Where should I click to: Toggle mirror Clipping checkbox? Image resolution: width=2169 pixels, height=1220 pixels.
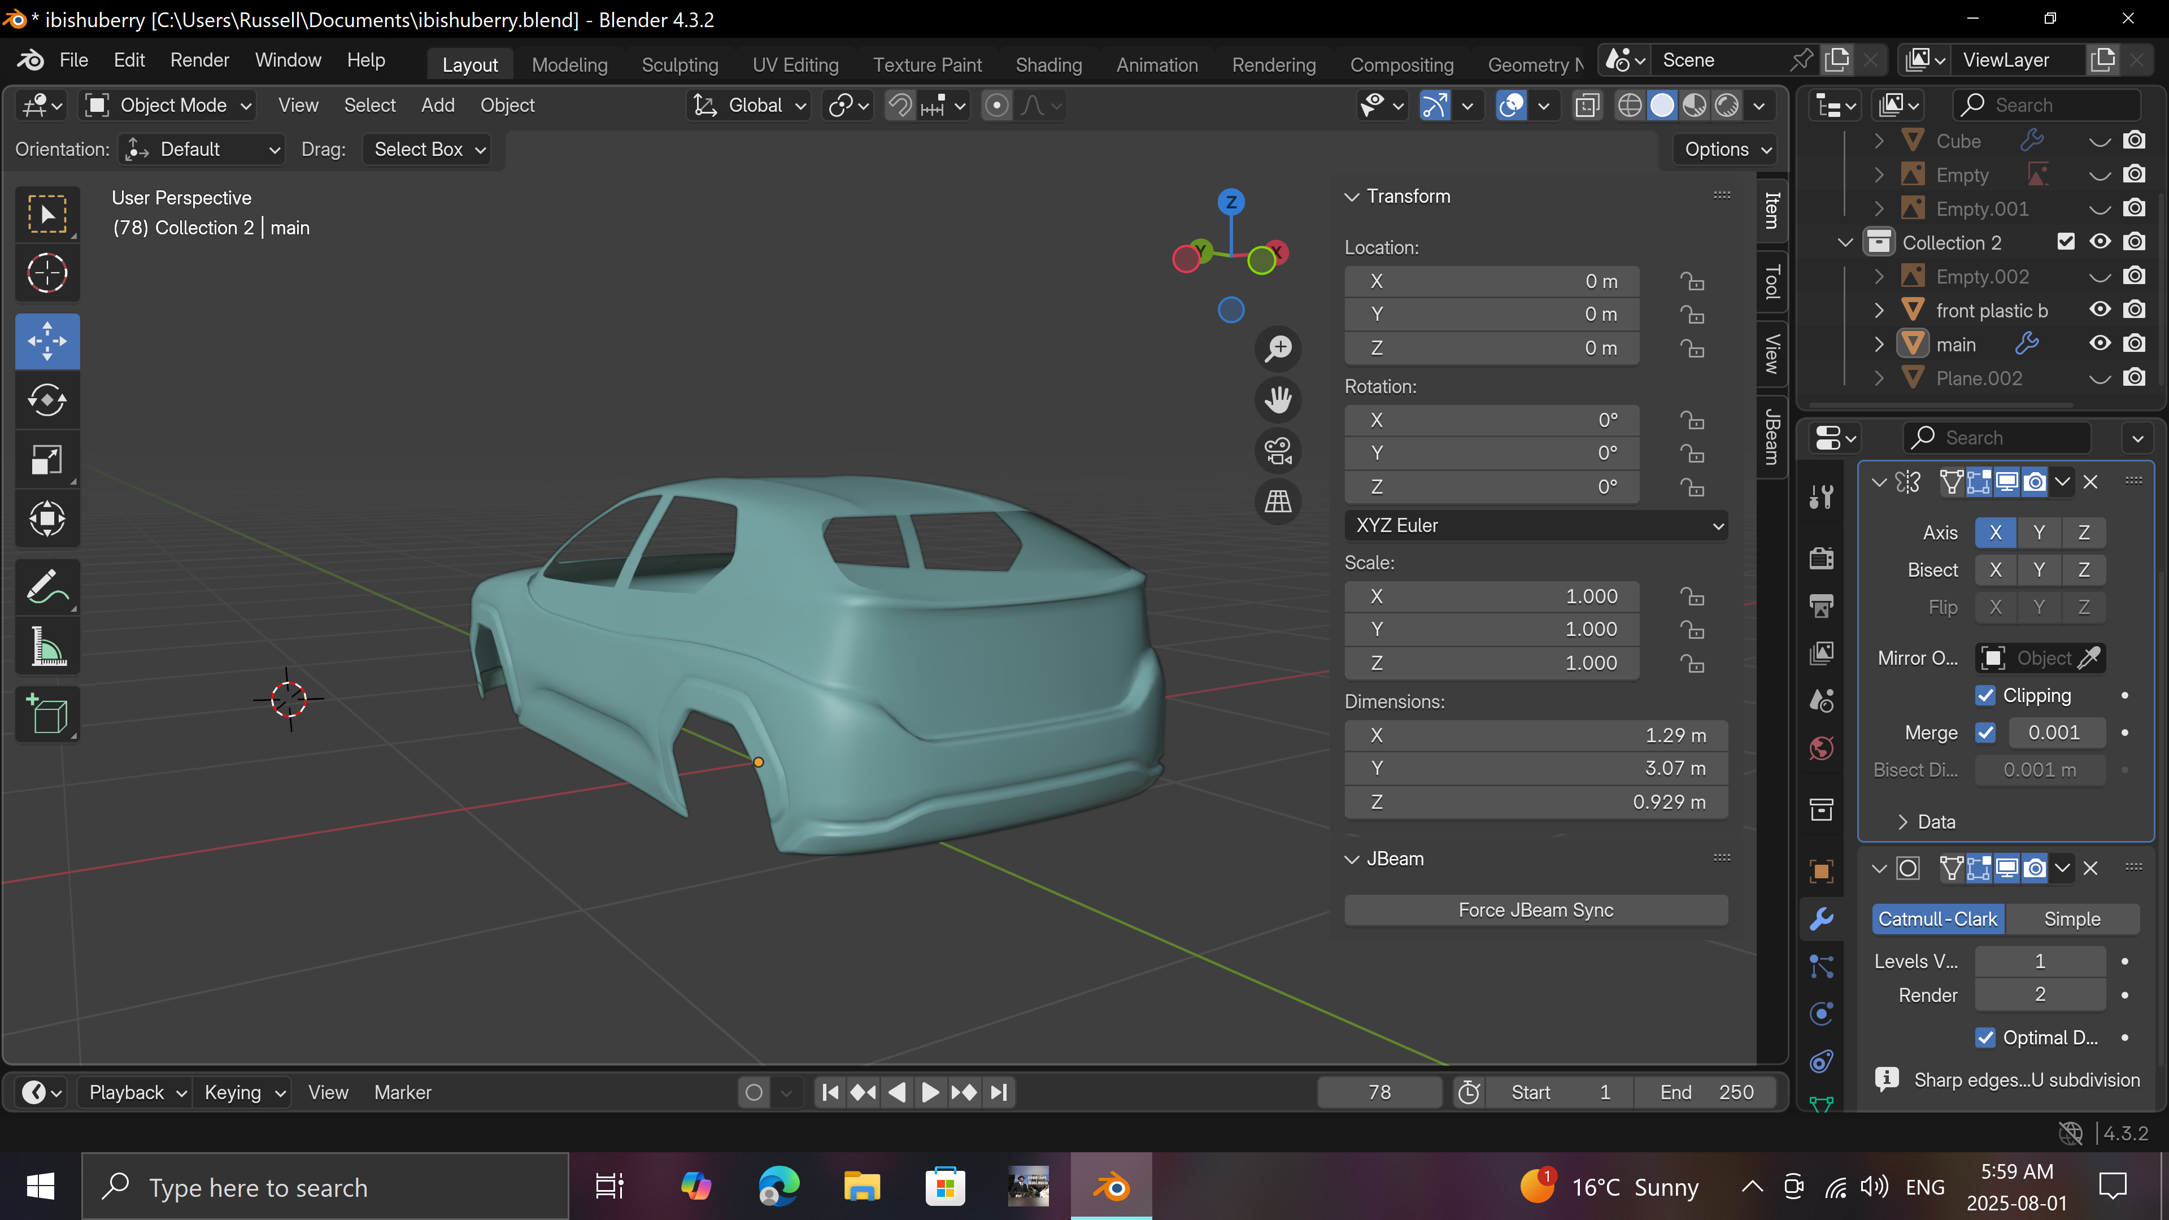click(1985, 695)
